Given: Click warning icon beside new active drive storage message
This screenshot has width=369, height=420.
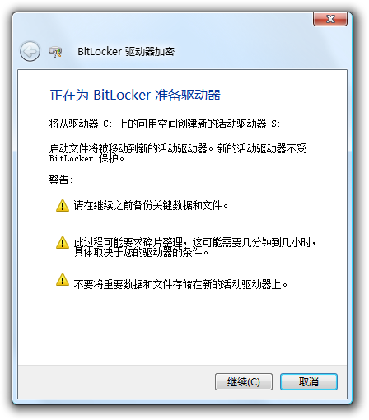Looking at the screenshot, I should click(x=63, y=280).
